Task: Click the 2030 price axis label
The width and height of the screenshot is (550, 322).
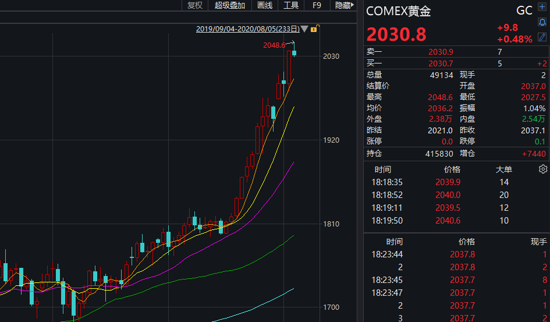Action: pos(331,56)
